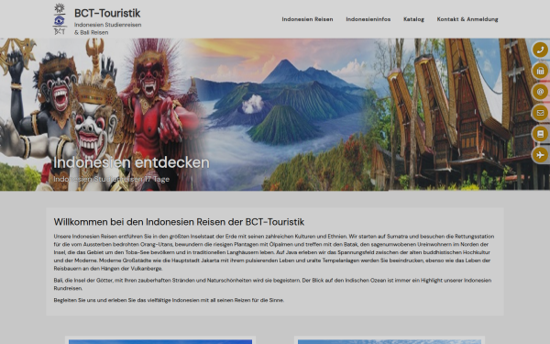
Task: Open the Indonesien Reisen menu
Action: click(x=307, y=19)
